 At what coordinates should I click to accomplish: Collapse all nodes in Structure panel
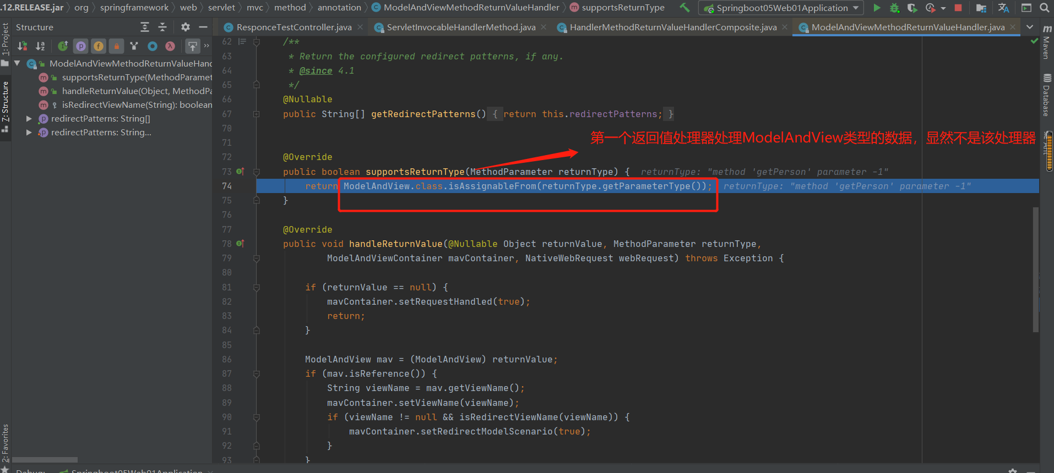162,27
